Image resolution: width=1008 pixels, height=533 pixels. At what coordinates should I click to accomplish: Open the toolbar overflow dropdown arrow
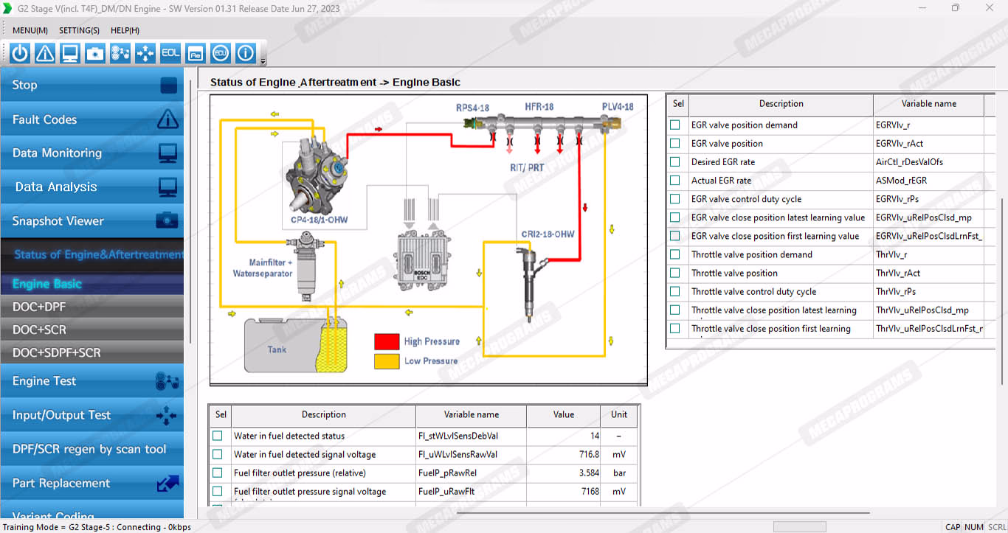click(263, 62)
